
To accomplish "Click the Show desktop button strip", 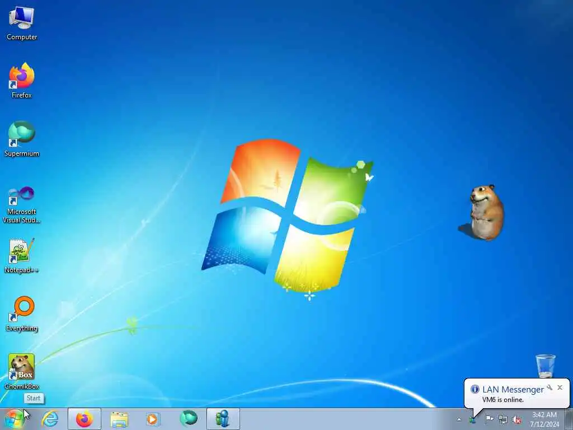I will point(569,419).
